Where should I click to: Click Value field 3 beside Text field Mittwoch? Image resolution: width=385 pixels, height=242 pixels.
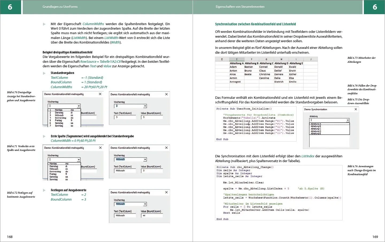coord(152,171)
